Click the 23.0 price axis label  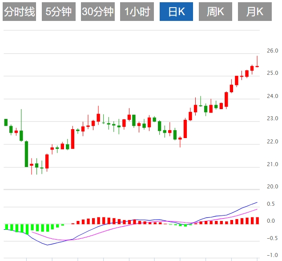tap(273, 118)
